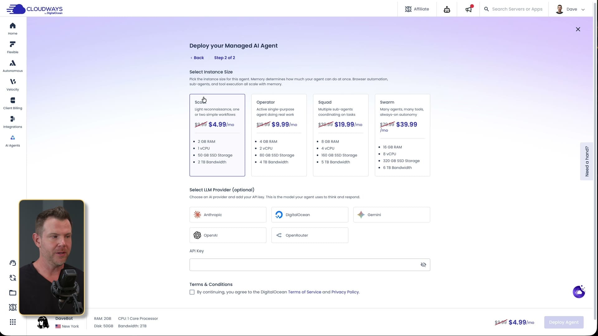Open the Need a hand? tab

click(586, 161)
